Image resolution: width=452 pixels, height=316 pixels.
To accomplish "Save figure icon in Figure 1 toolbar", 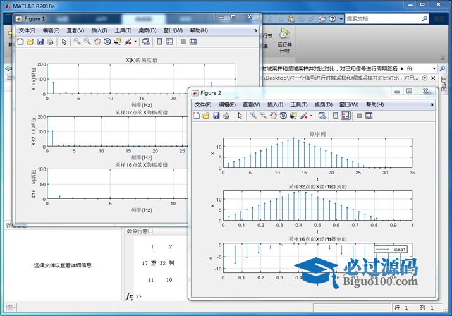I will point(40,42).
